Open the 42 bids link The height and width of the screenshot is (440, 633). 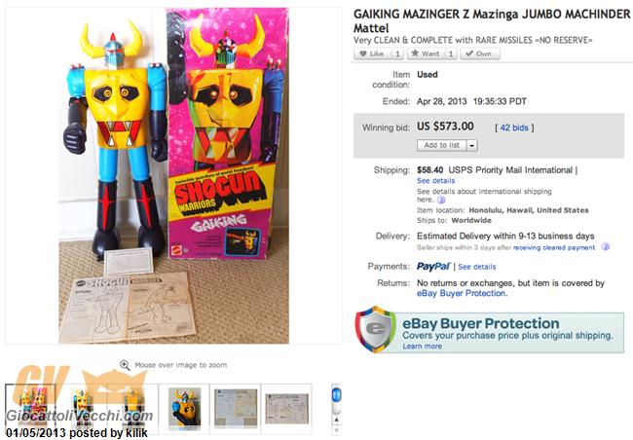(514, 128)
